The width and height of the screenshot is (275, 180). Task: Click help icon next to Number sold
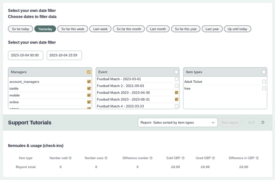(x=70, y=158)
